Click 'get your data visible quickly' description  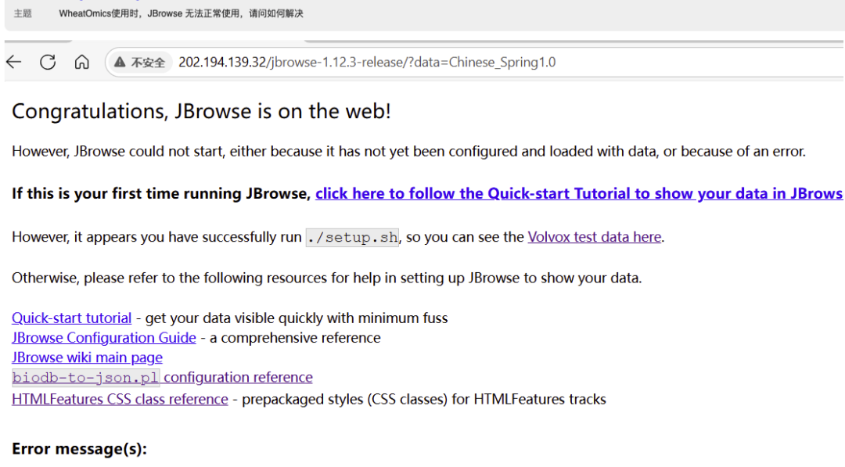coord(297,318)
